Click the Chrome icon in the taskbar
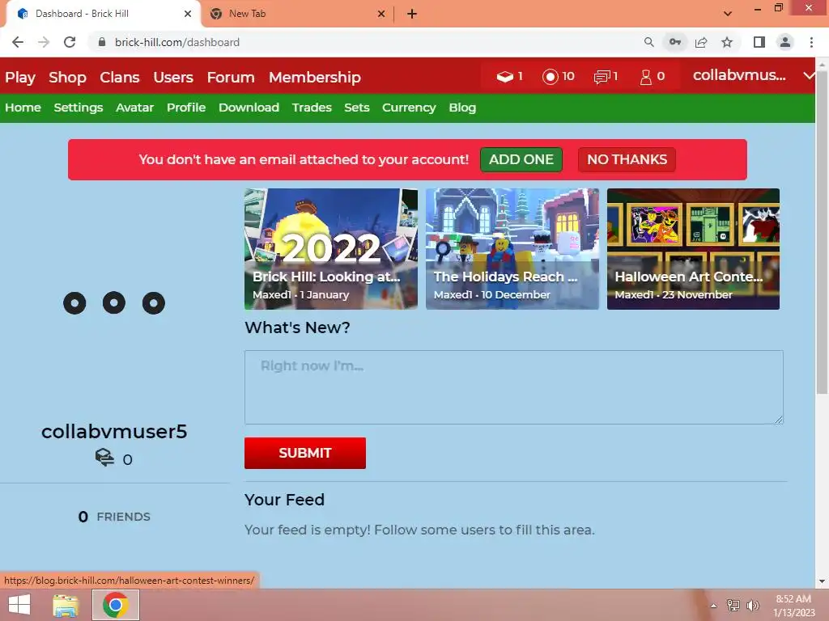 coord(116,605)
